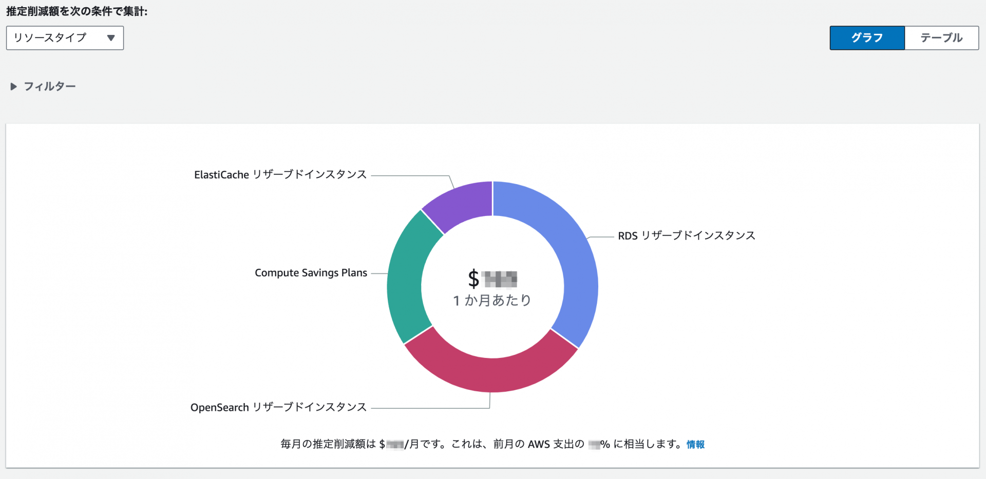Click the リソースタイプ dropdown arrow
Screen dimensions: 986x479
tap(110, 37)
